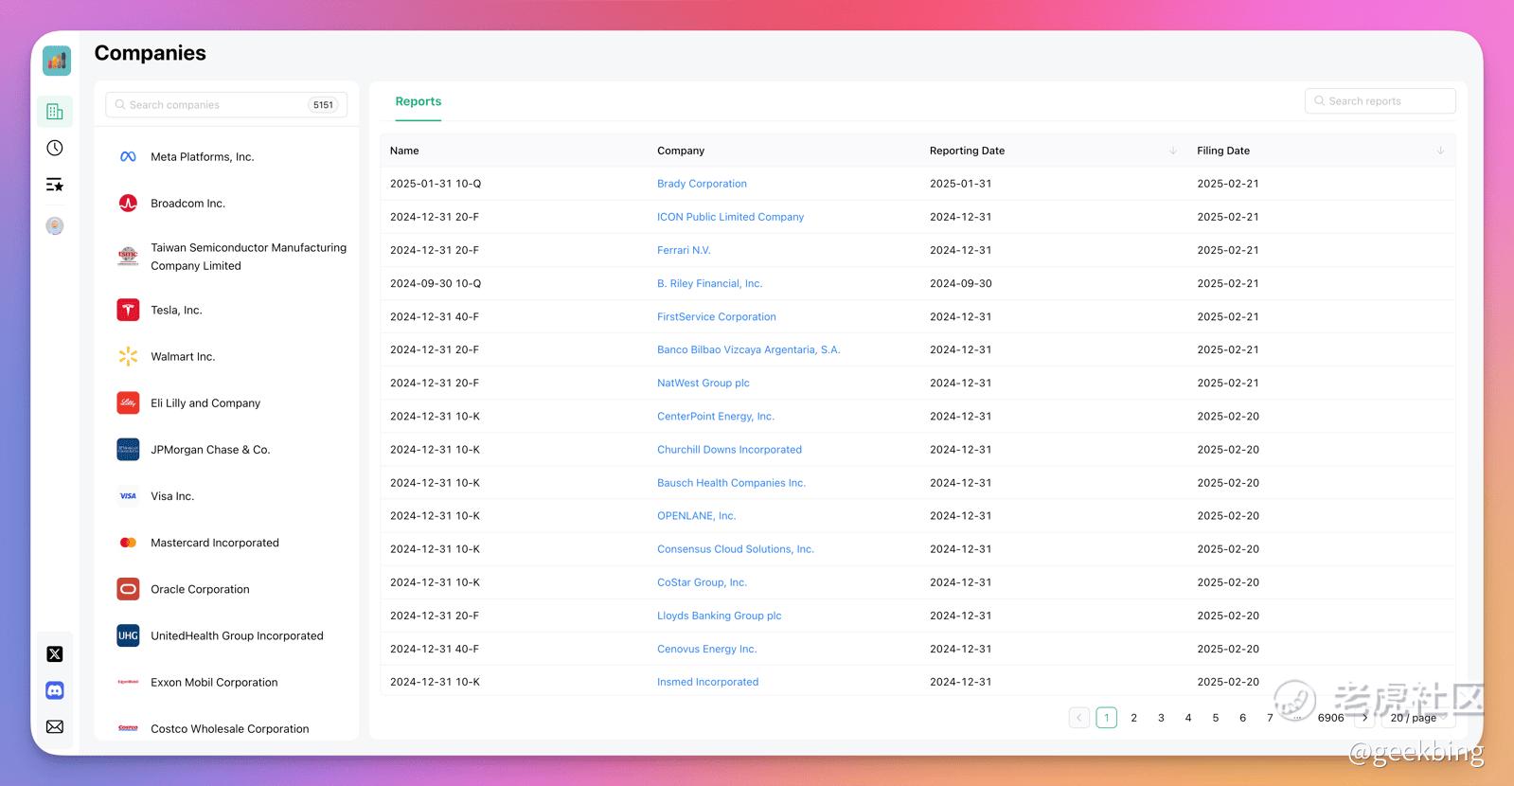Open B. Riley Financial, Inc. link
The height and width of the screenshot is (786, 1514).
pos(709,283)
